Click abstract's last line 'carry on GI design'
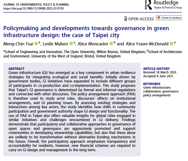The width and height of the screenshot is (188, 161). pyautogui.click(x=24, y=150)
